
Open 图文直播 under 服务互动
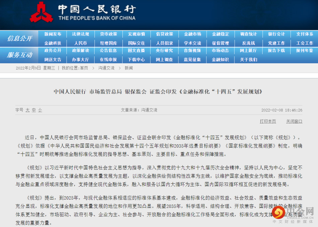pyautogui.click(x=137, y=51)
